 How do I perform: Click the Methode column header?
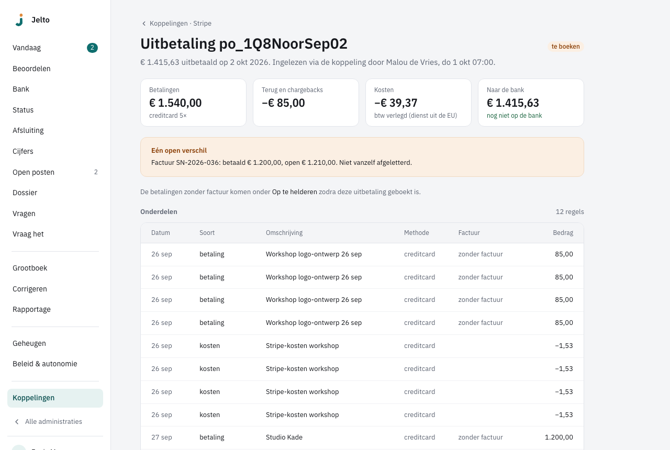(417, 233)
